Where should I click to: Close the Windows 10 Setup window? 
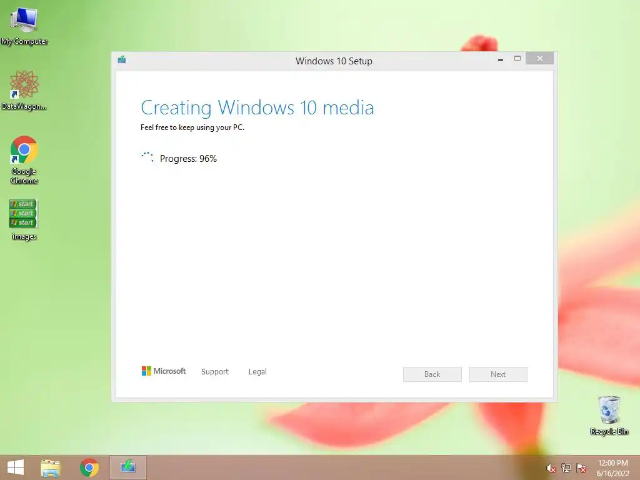click(539, 59)
